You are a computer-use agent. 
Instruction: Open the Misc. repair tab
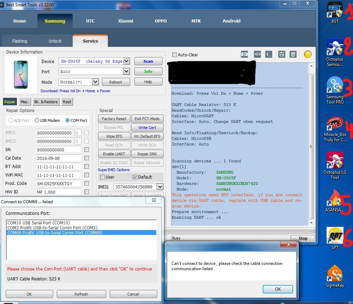(25, 102)
